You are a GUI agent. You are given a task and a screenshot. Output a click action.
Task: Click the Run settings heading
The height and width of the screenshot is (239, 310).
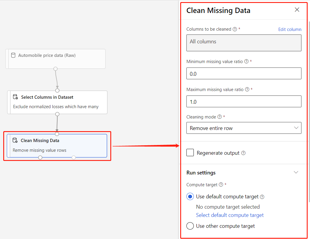(x=201, y=173)
